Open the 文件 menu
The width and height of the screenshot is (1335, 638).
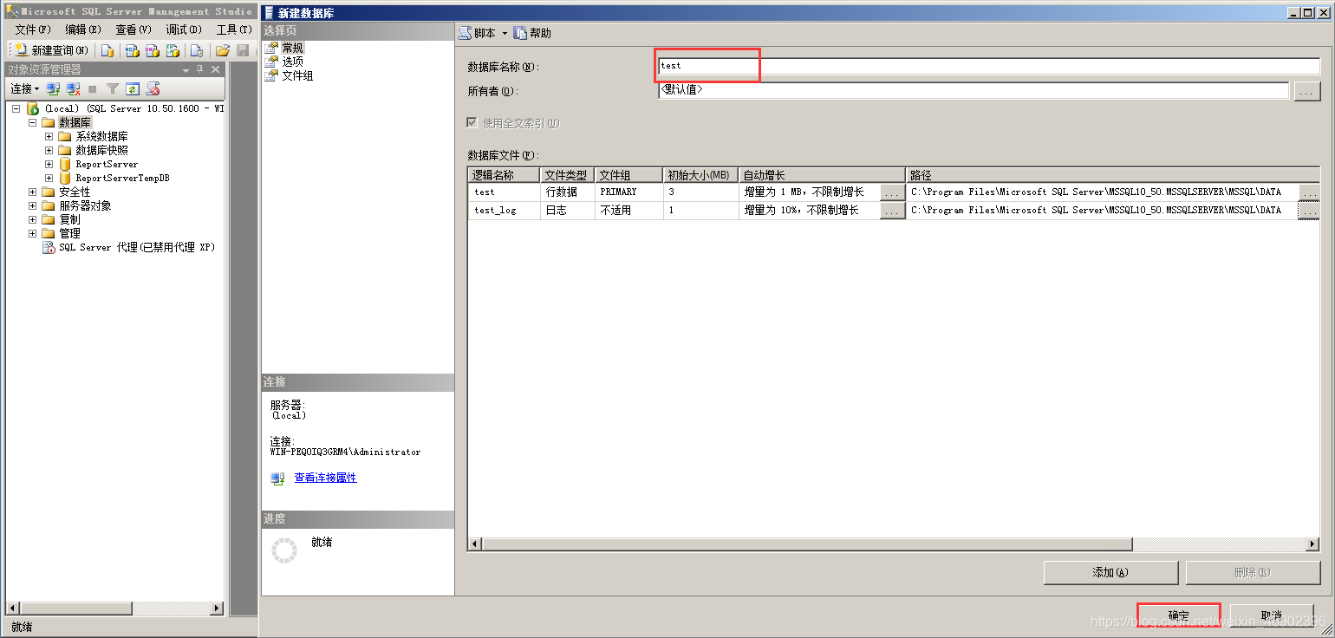point(33,29)
